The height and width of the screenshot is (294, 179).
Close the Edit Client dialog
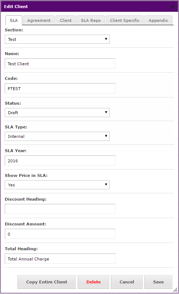[x=172, y=7]
